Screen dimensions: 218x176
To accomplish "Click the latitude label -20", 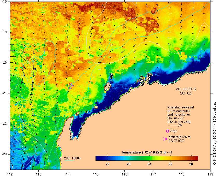I will pos(4,63).
